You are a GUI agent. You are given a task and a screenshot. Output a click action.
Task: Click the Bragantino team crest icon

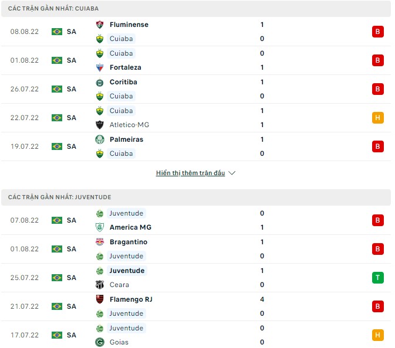click(x=100, y=242)
